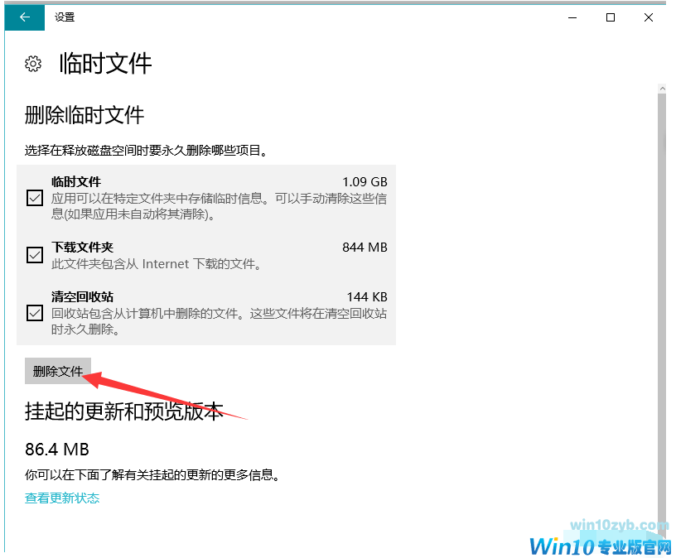This screenshot has height=558, width=676.
Task: Select the 临时文件 item title in list
Action: 76,181
